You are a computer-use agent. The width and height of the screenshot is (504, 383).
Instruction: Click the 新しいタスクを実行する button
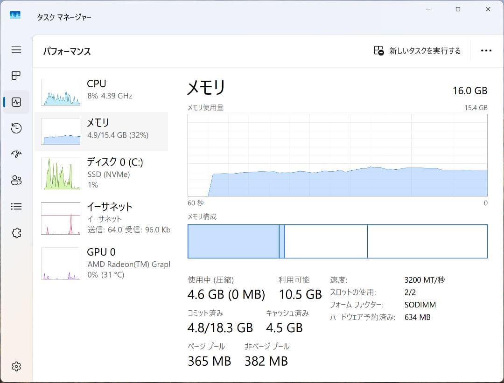pos(420,50)
